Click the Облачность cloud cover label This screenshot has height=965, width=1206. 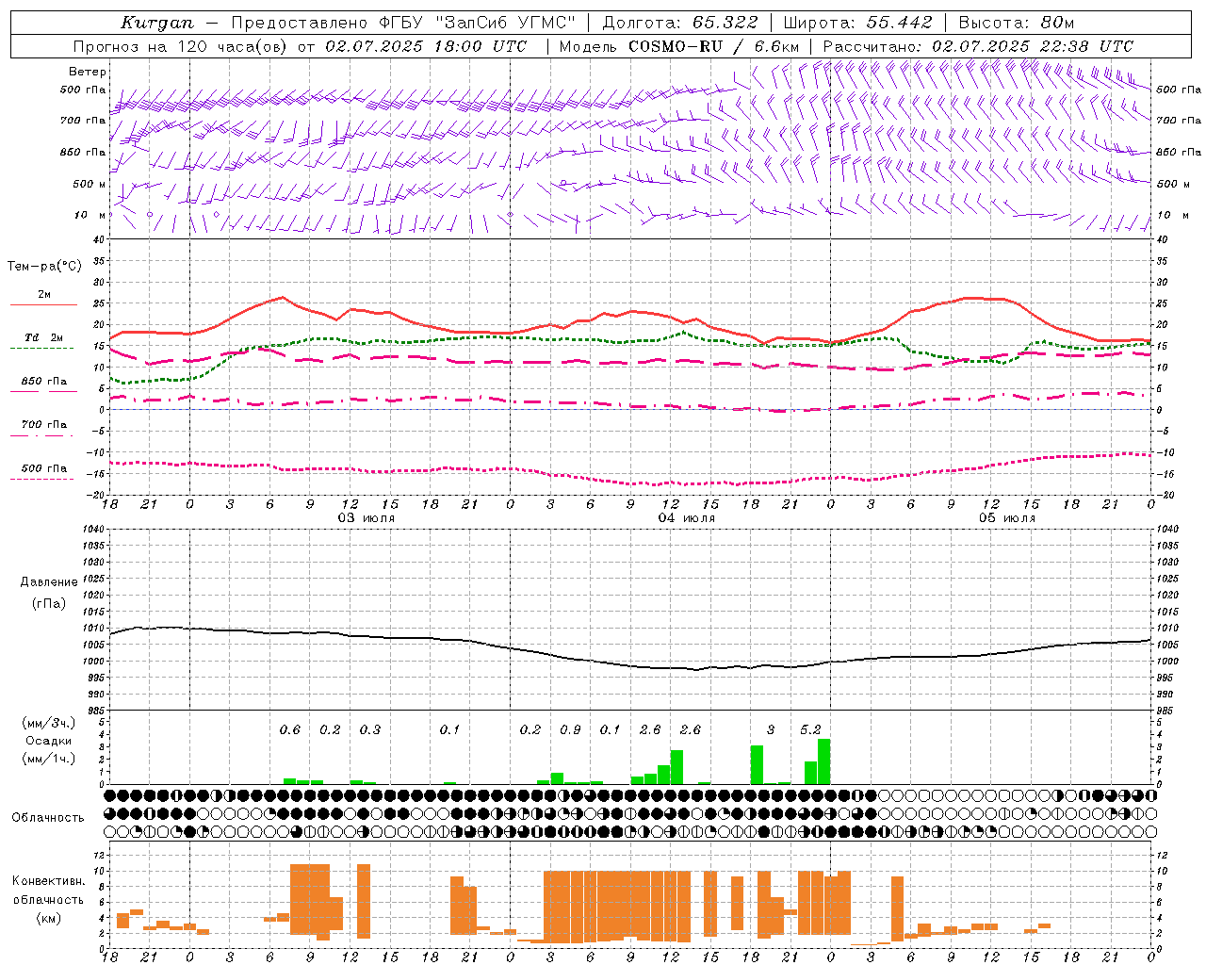[x=48, y=817]
